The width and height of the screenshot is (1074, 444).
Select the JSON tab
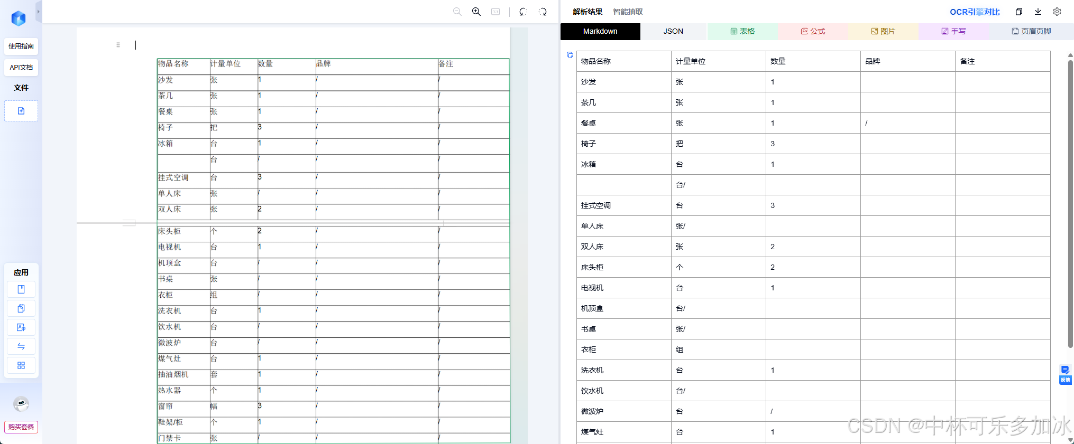673,31
